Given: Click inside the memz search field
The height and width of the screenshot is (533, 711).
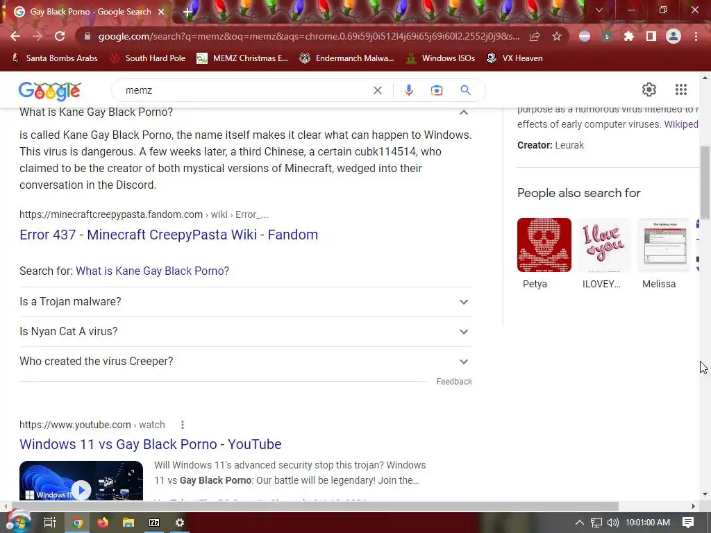Looking at the screenshot, I should pyautogui.click(x=245, y=90).
